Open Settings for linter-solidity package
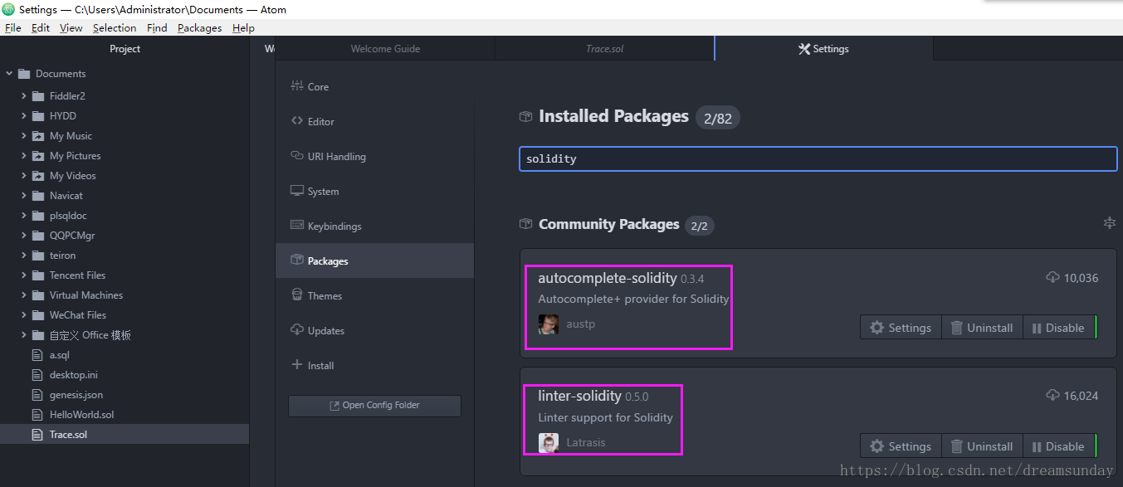Viewport: 1123px width, 487px height. pyautogui.click(x=901, y=446)
